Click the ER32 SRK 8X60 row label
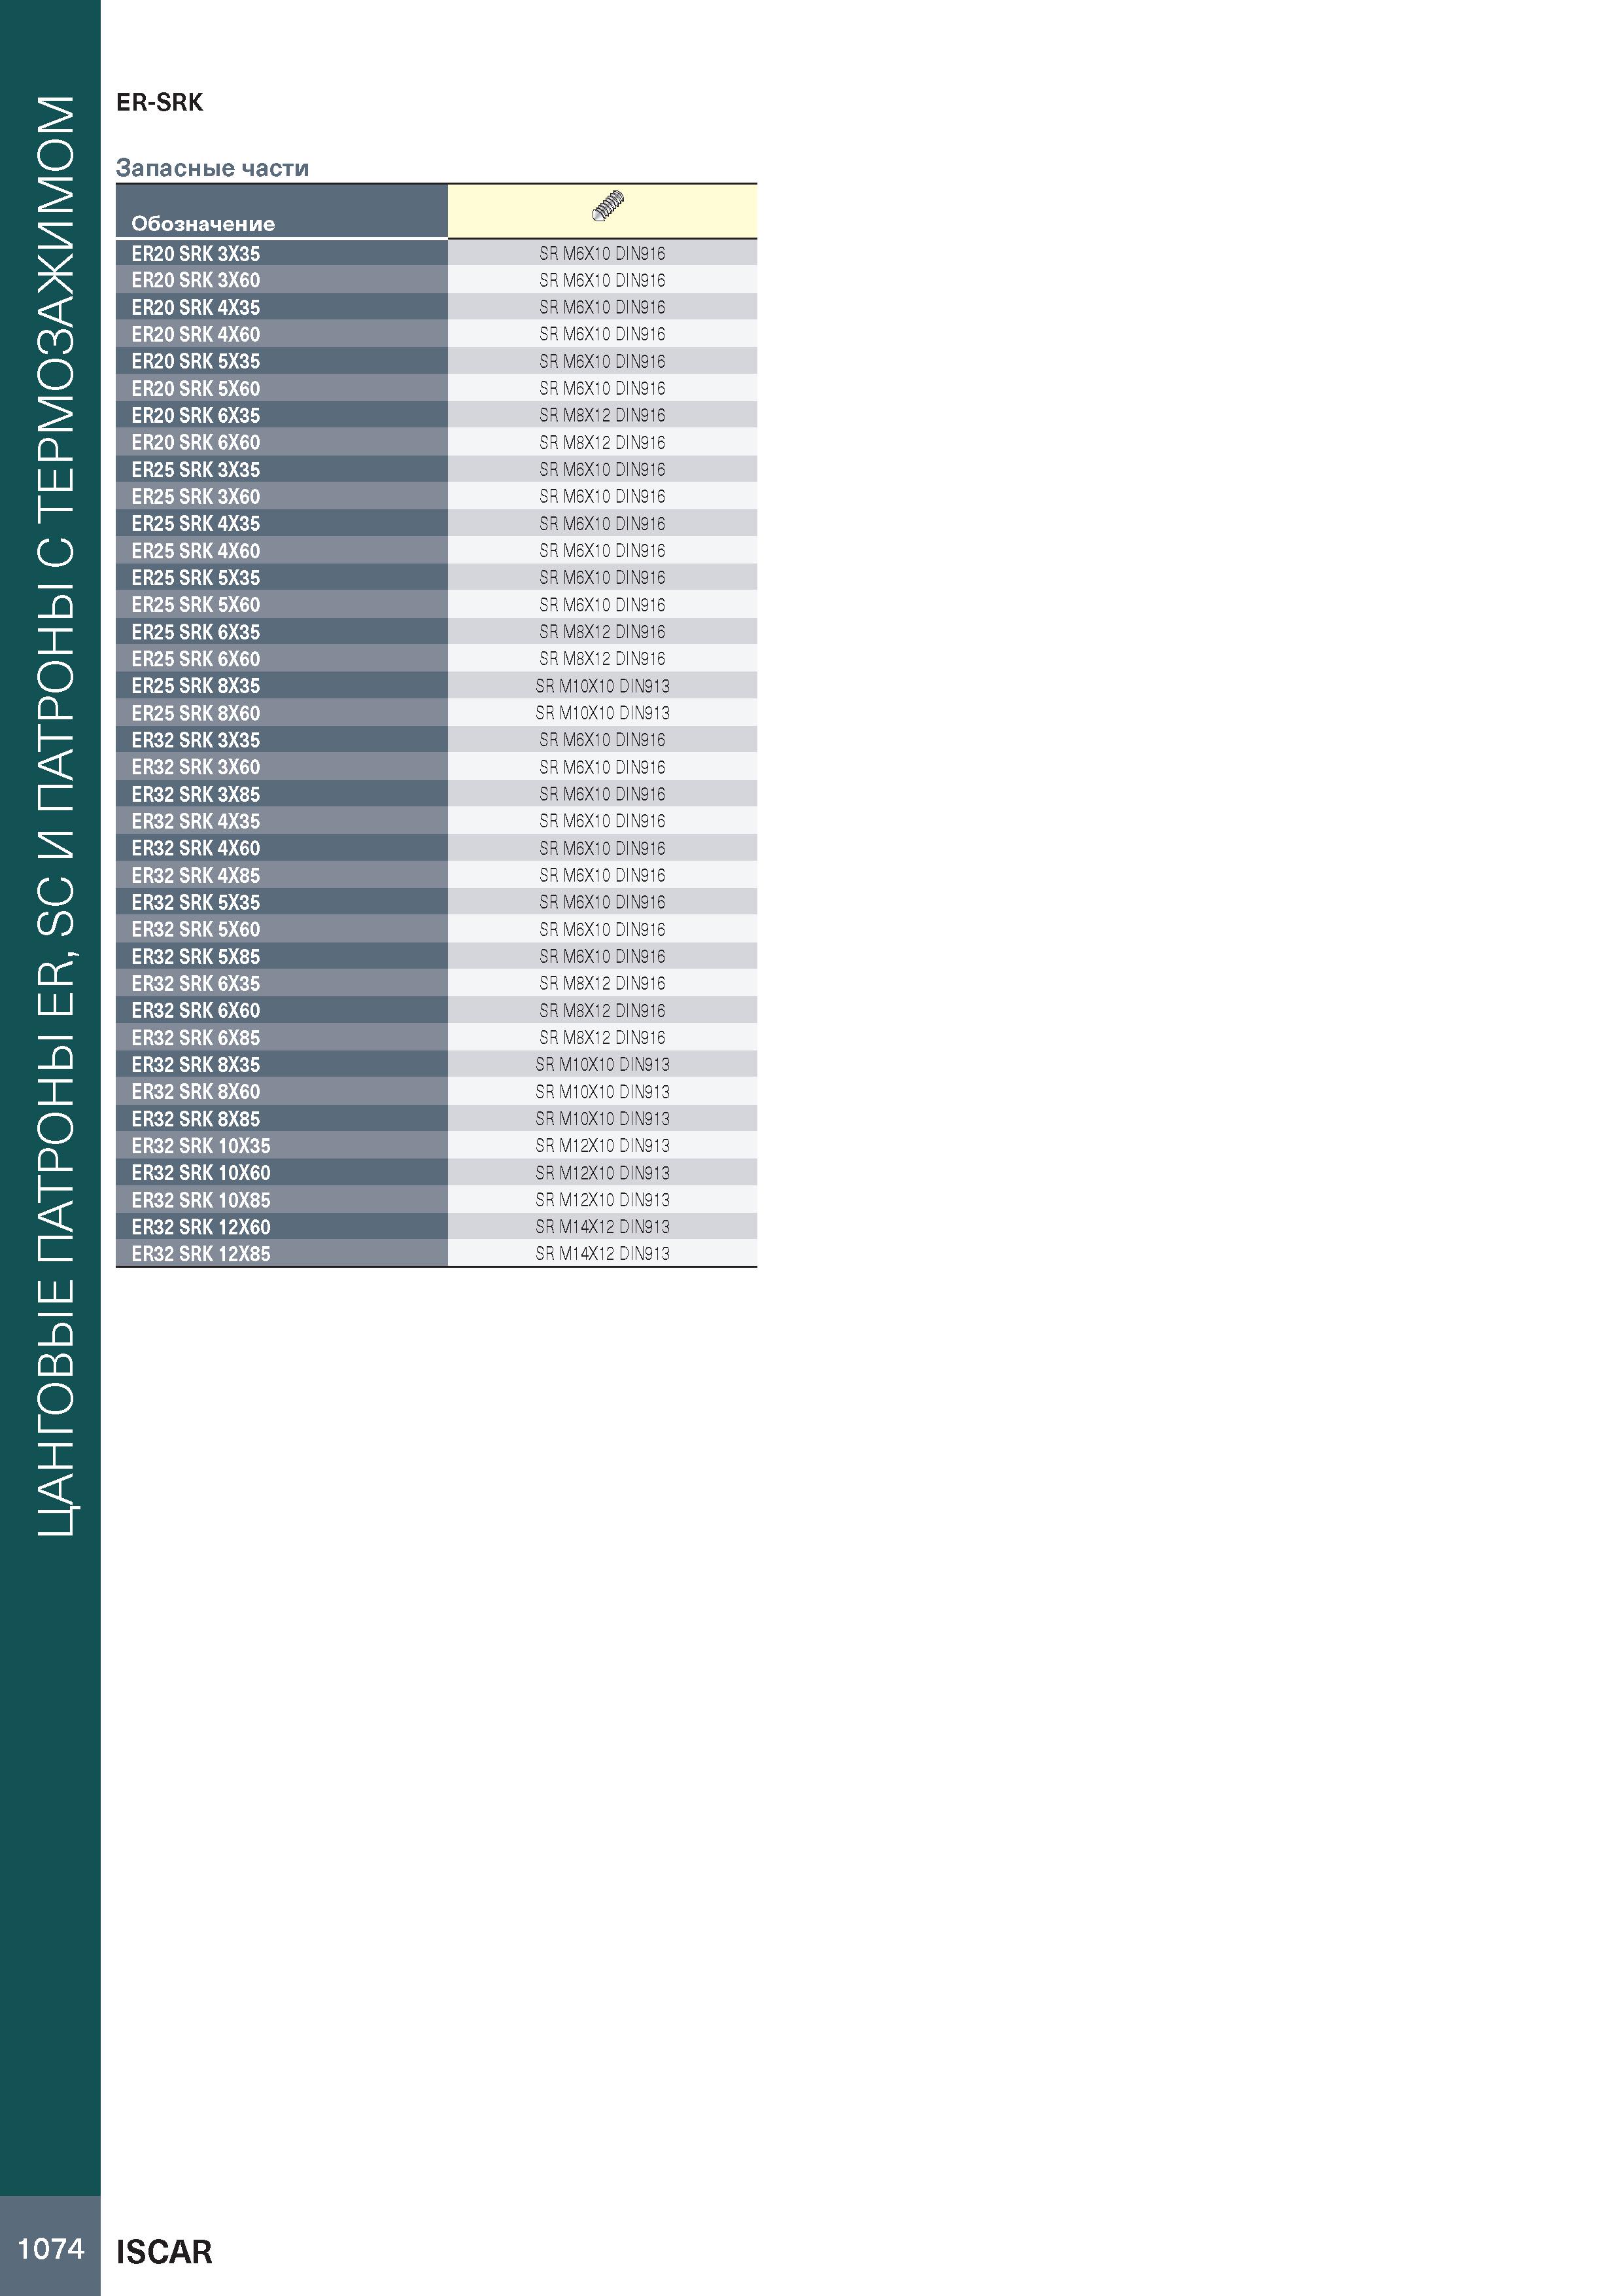This screenshot has height=2296, width=1622. point(196,1092)
